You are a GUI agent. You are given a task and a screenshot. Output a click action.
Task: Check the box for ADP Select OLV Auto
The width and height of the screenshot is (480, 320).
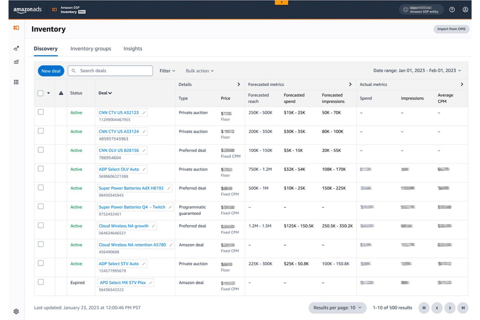pos(41,169)
